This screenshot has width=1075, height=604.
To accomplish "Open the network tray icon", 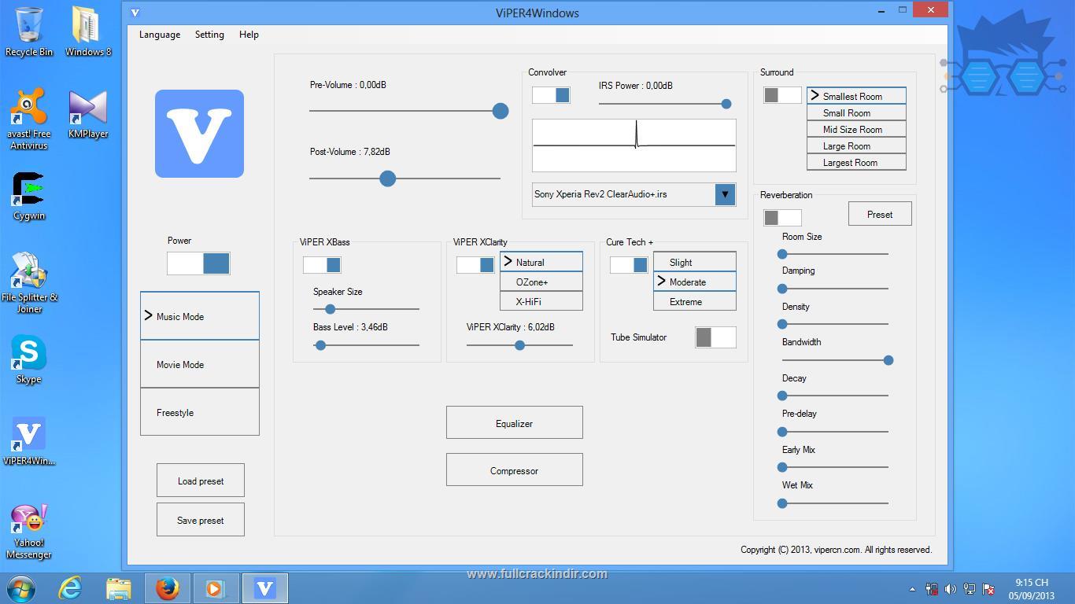I will [x=969, y=589].
